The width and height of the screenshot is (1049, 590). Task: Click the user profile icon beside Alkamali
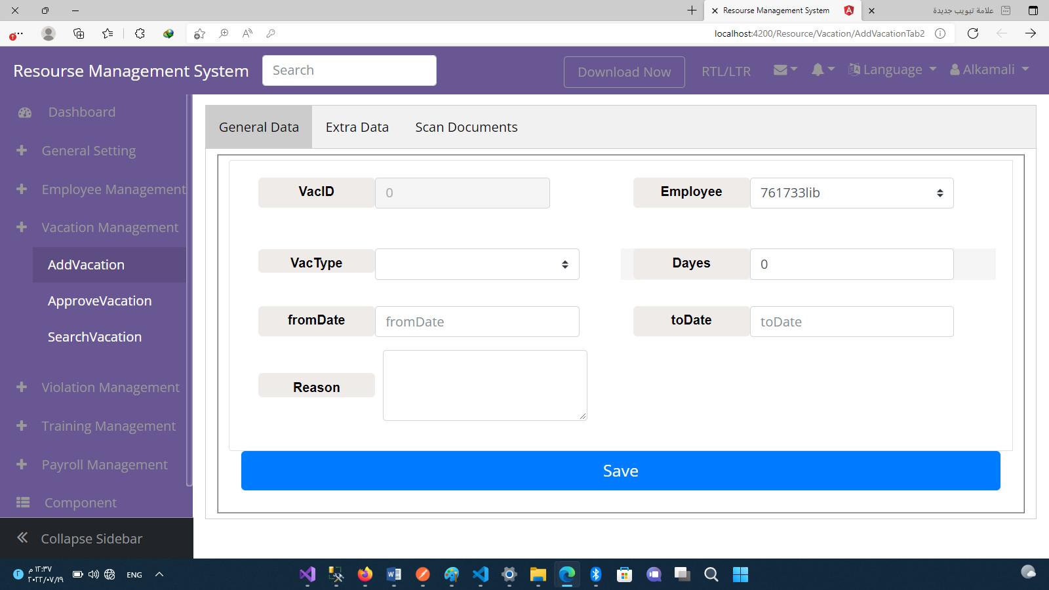tap(955, 69)
